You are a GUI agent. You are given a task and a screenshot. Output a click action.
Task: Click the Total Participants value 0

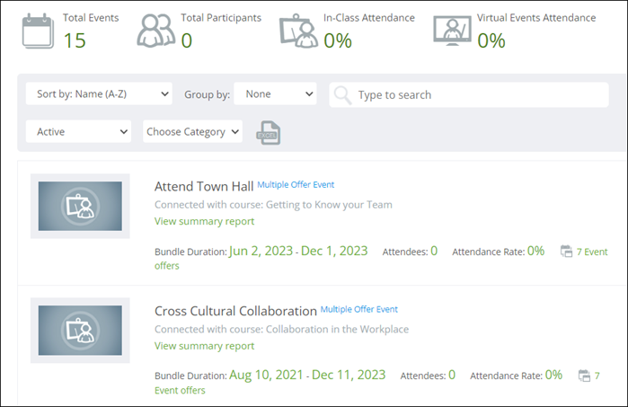187,40
